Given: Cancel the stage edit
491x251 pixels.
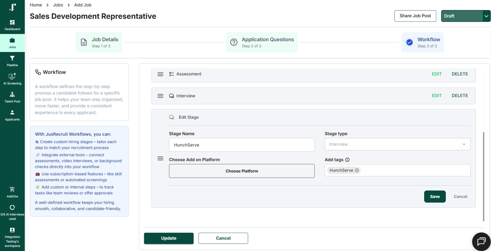Looking at the screenshot, I should pyautogui.click(x=460, y=197).
